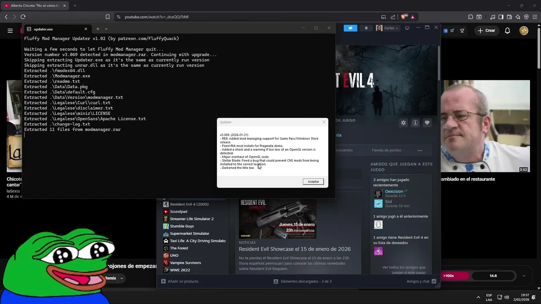The height and width of the screenshot is (304, 541).
Task: Select the updater.exe terminal tab
Action: 57,29
